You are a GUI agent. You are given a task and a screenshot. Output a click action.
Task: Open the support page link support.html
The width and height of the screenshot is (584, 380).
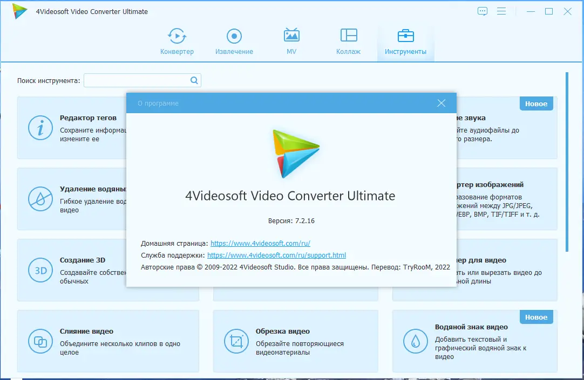point(276,255)
